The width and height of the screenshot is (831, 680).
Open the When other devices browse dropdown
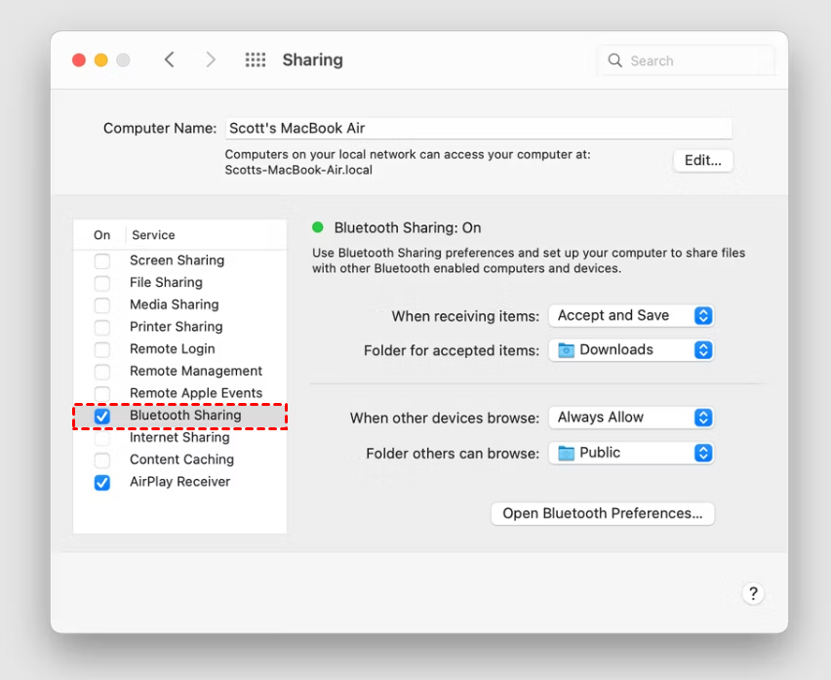click(631, 418)
